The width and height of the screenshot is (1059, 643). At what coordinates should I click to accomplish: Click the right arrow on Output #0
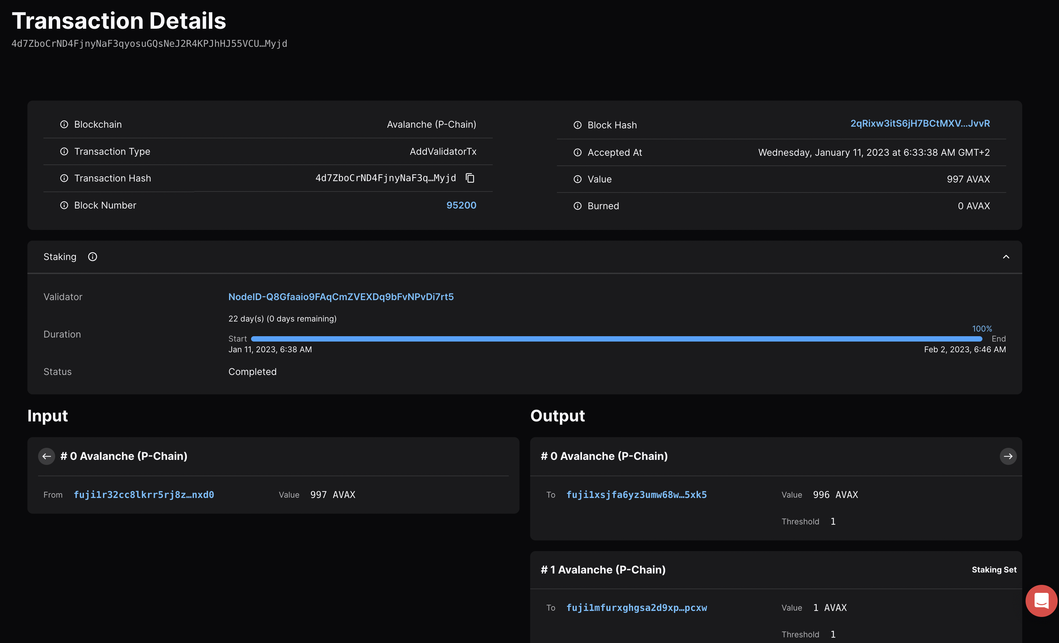(x=1008, y=456)
